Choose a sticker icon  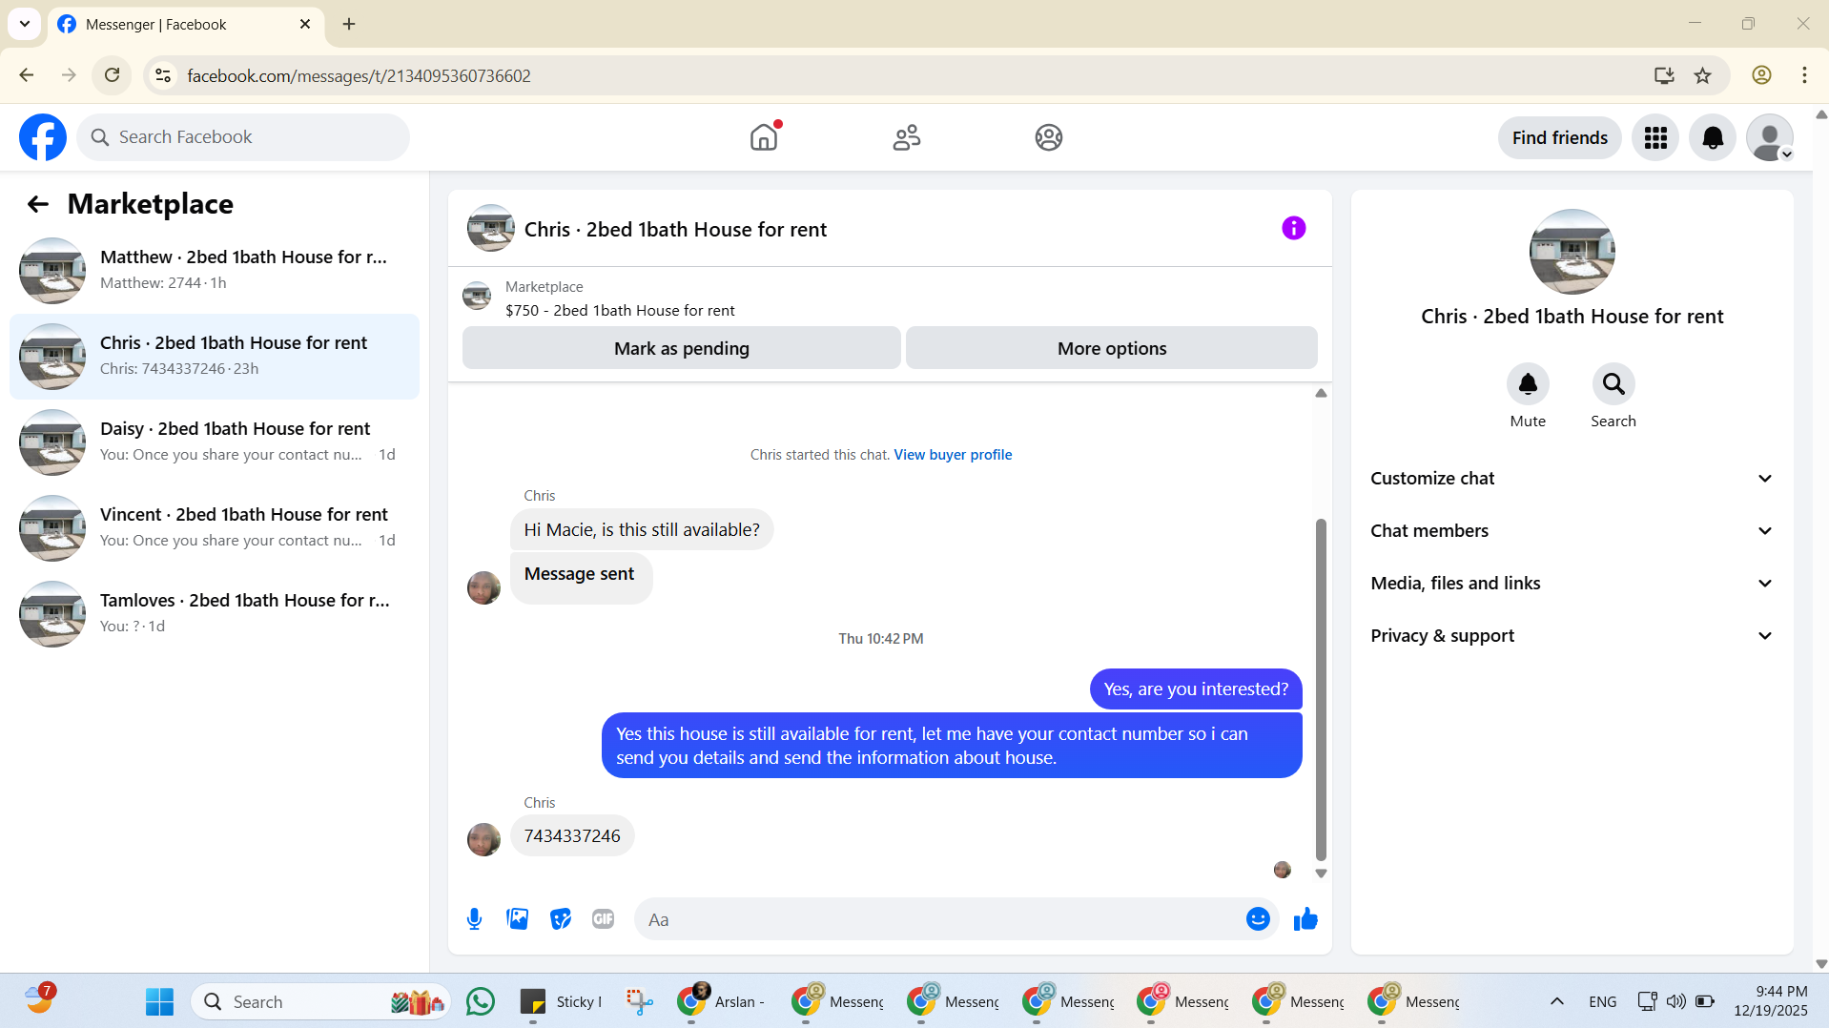pos(561,919)
